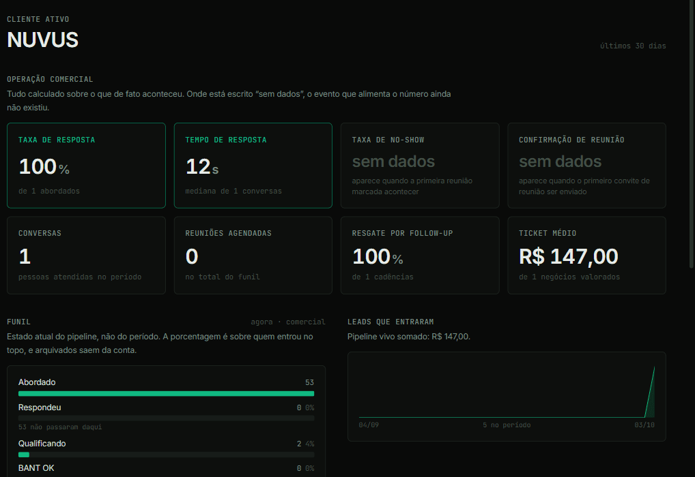This screenshot has height=477, width=695.
Task: Click the R$ 147,00 ticket value
Action: click(569, 257)
